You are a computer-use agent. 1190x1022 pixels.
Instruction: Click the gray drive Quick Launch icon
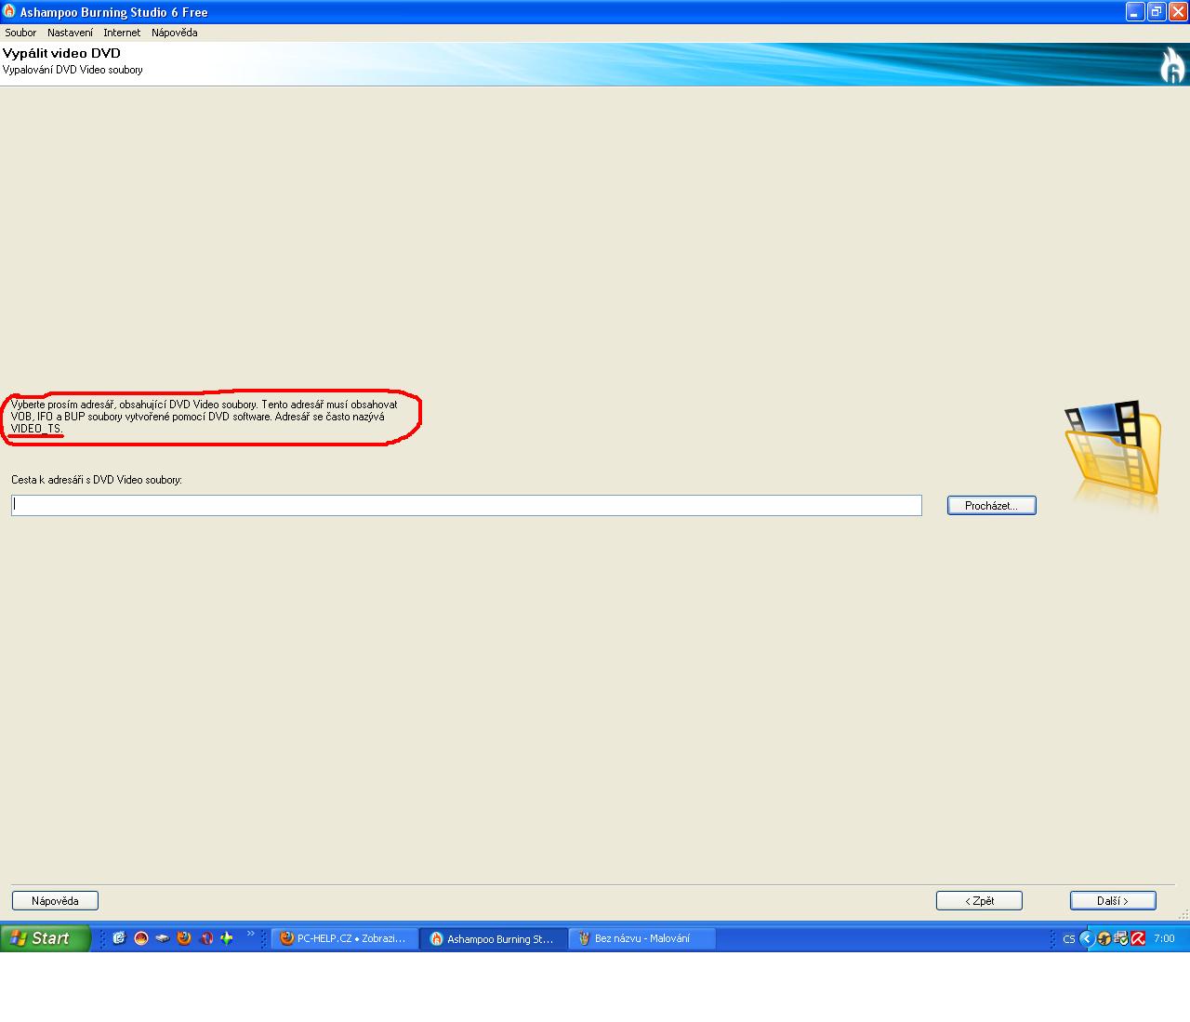point(163,938)
